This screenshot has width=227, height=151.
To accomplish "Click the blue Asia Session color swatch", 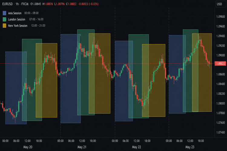I will point(5,13).
